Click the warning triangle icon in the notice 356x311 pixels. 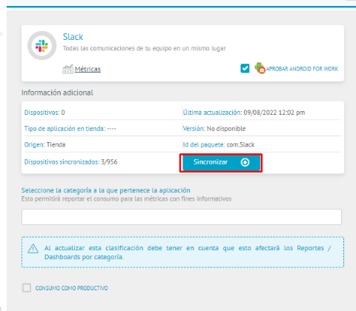tap(33, 249)
